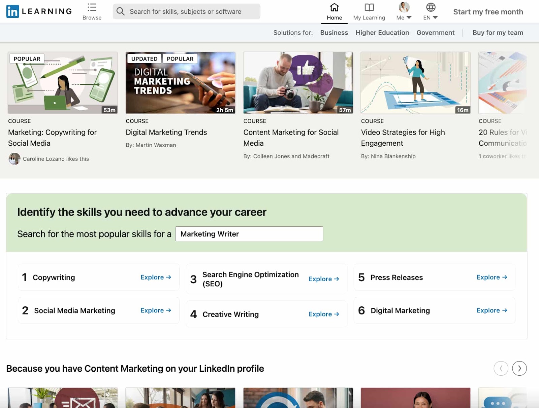Select Business solutions link

pyautogui.click(x=334, y=33)
